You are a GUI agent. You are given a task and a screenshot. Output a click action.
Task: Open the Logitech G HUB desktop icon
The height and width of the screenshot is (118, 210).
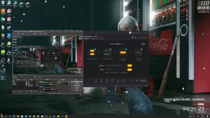3,45
